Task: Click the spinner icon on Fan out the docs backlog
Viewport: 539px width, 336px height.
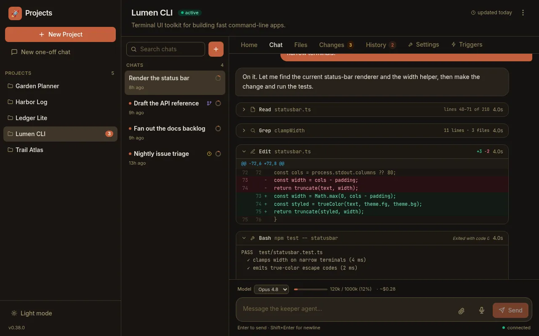Action: click(x=218, y=129)
